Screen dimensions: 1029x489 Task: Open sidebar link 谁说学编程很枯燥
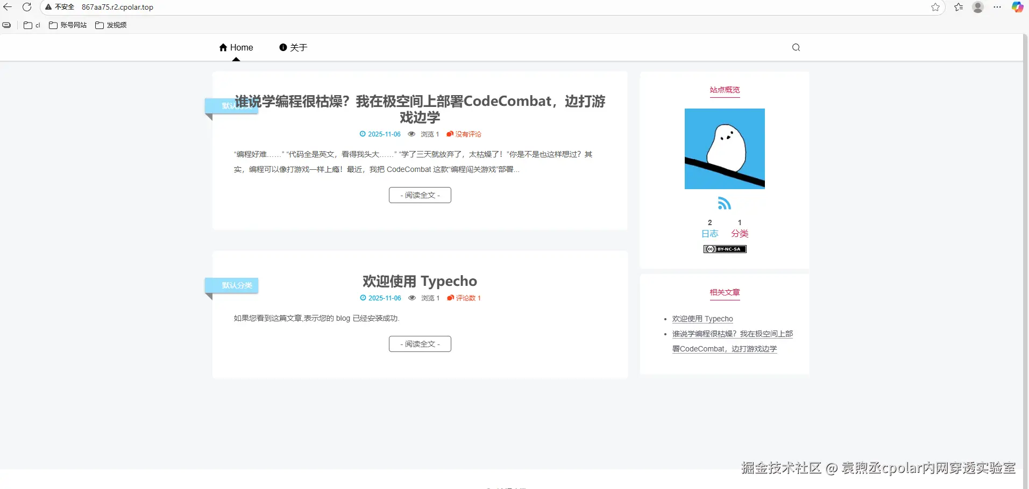[x=733, y=341]
